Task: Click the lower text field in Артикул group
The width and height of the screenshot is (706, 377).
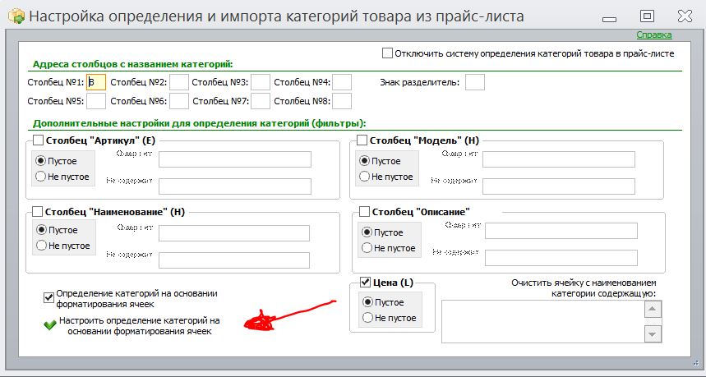Action: 234,186
